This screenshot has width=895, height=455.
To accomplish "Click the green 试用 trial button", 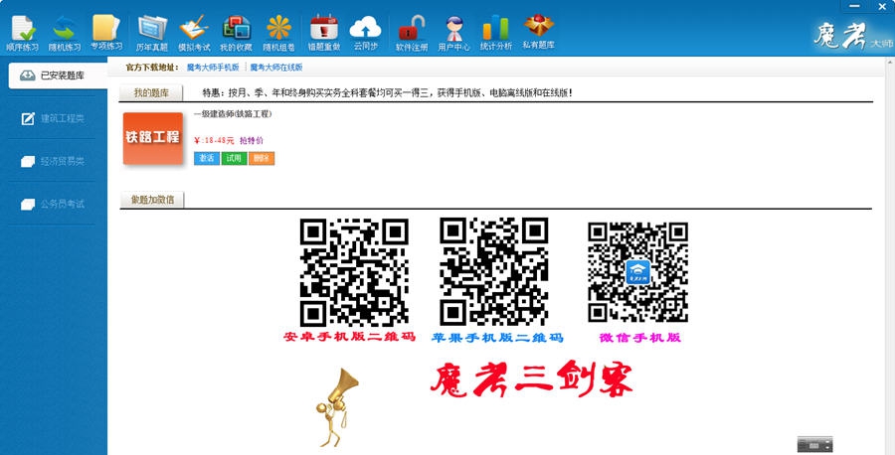I will pyautogui.click(x=234, y=159).
